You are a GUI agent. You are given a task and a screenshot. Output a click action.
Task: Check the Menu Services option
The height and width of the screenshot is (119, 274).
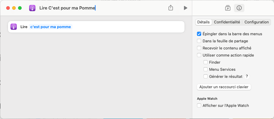pyautogui.click(x=206, y=69)
